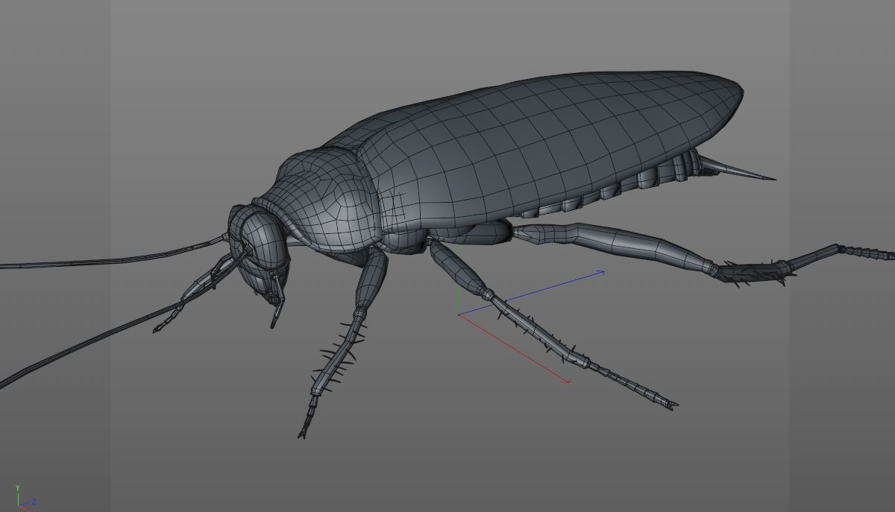This screenshot has width=895, height=512.
Task: Click the rear cercus spike at the tail
Action: [737, 168]
